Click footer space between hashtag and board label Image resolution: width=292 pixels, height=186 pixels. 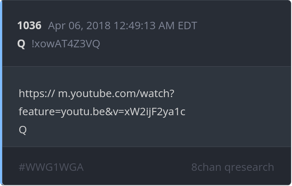click(137, 167)
